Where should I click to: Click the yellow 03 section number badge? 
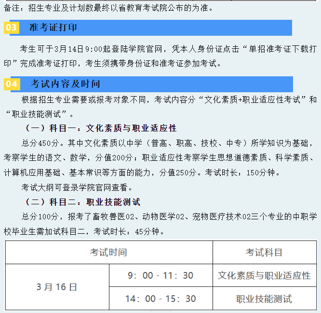pyautogui.click(x=12, y=28)
